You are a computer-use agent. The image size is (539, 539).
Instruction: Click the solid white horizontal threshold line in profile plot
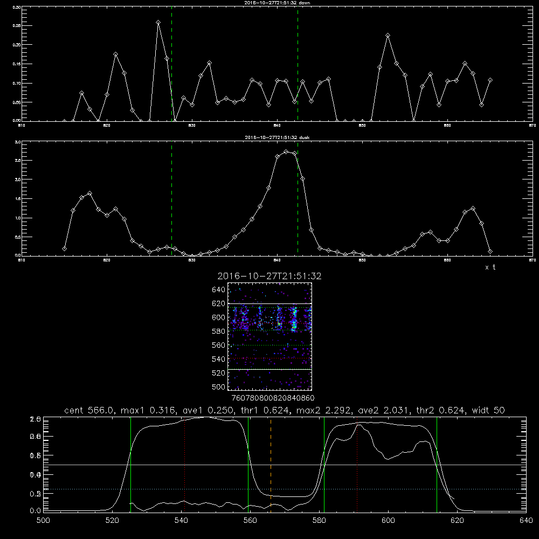tap(285, 465)
